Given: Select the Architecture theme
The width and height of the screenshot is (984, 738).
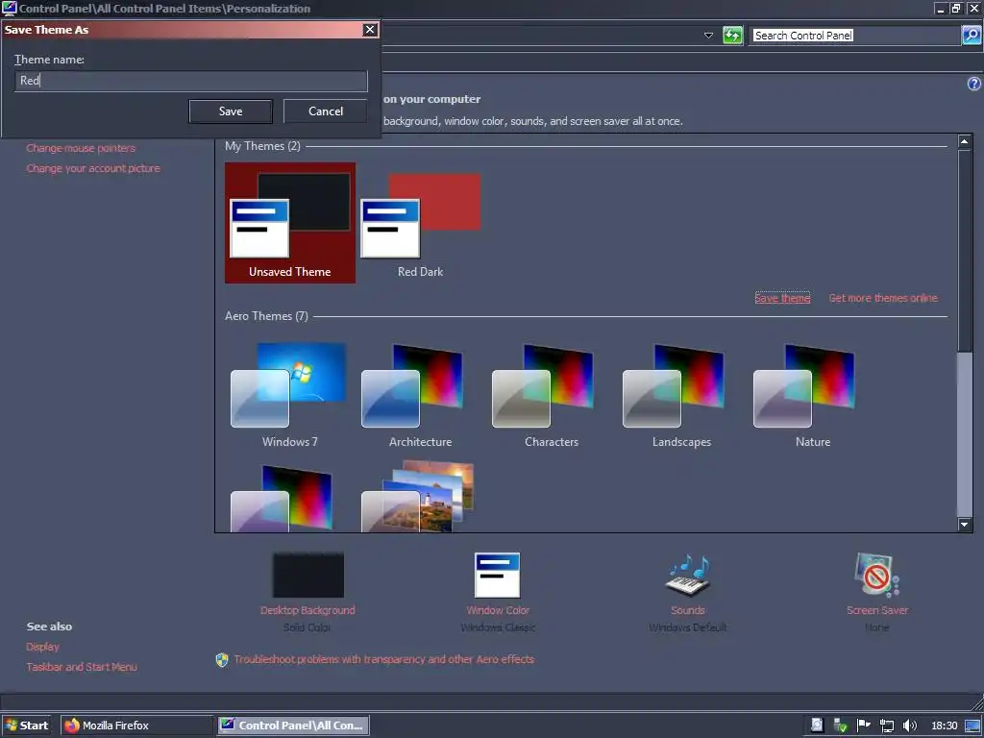Looking at the screenshot, I should (421, 394).
